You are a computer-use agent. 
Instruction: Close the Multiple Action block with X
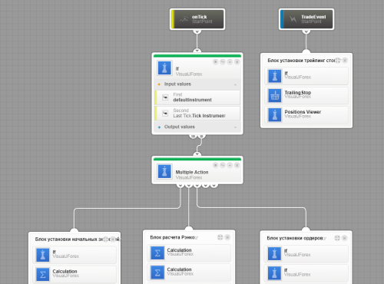pyautogui.click(x=237, y=165)
